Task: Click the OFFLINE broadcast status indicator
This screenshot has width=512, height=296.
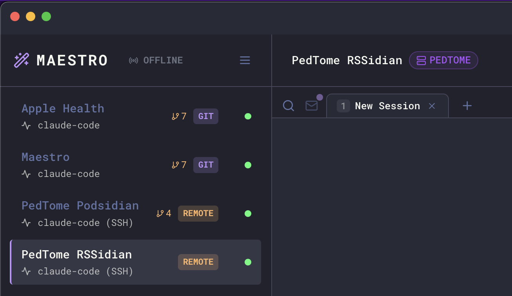Action: (156, 60)
